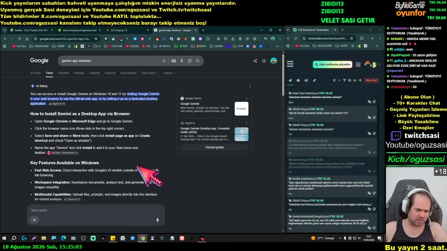The height and width of the screenshot is (251, 447).
Task: Click the magnifier search button in Google
Action: click(198, 61)
